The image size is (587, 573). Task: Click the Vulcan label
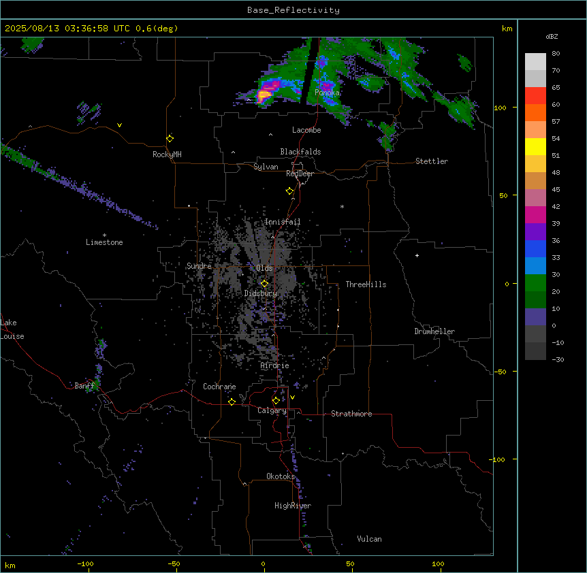370,539
